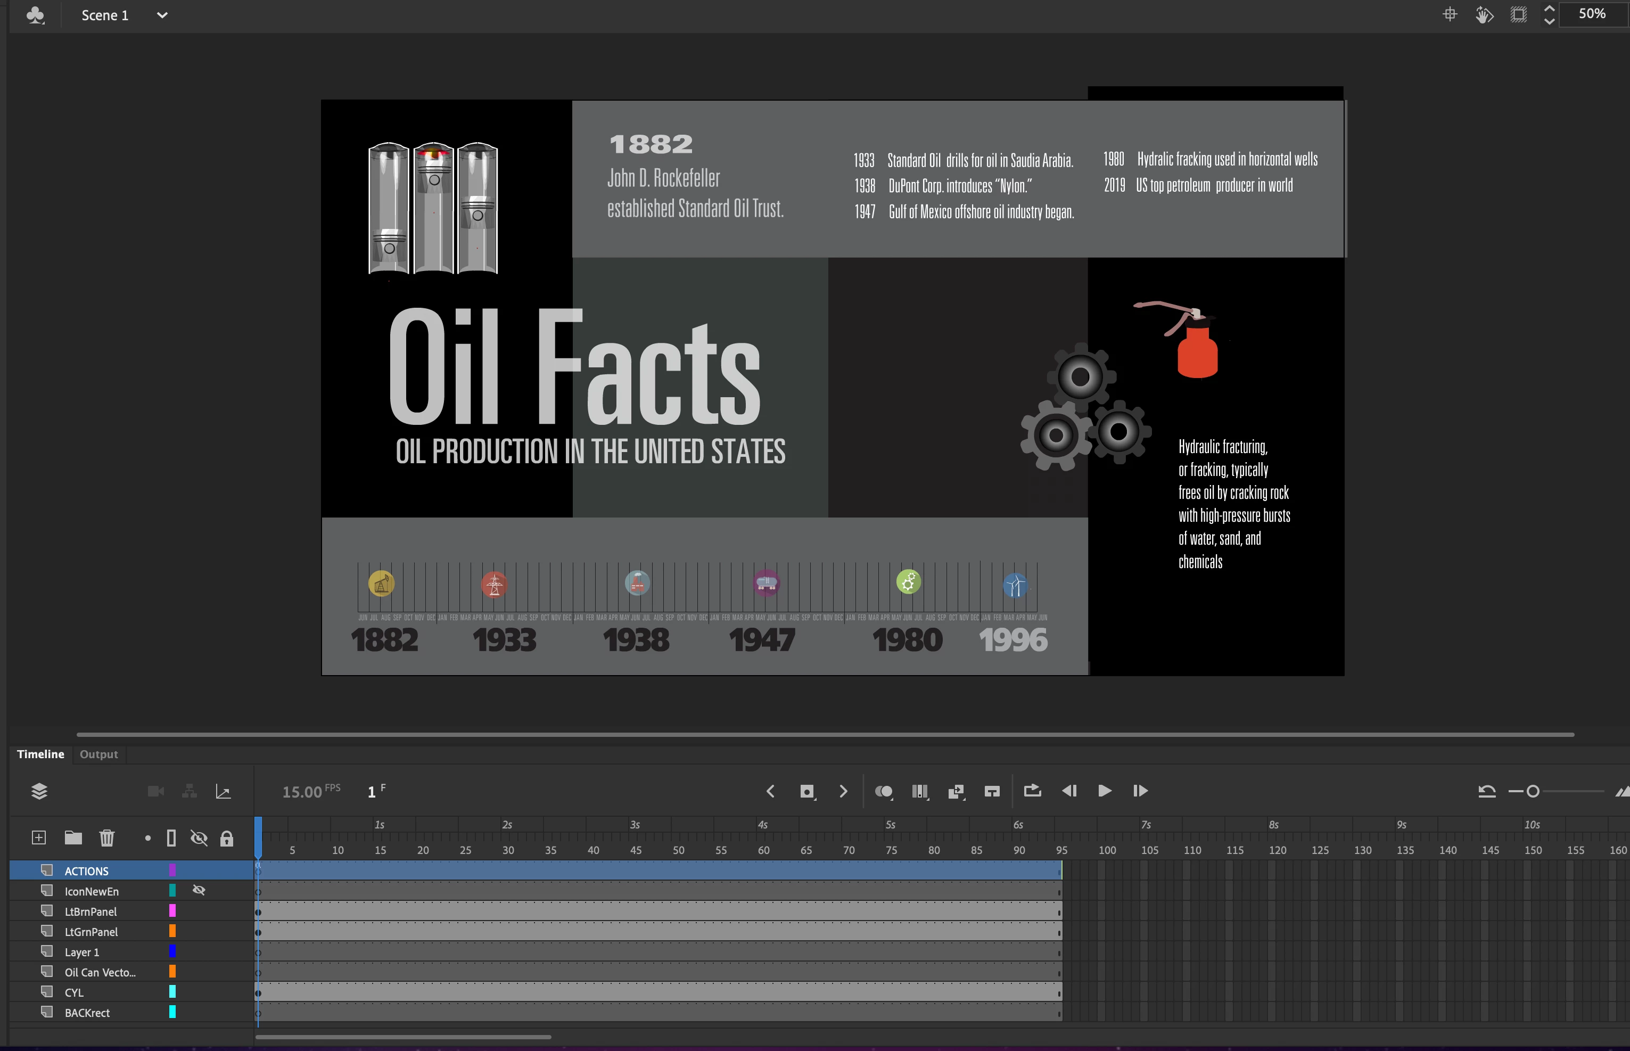Toggle Onion Skin button in timeline
The image size is (1630, 1051).
point(884,791)
